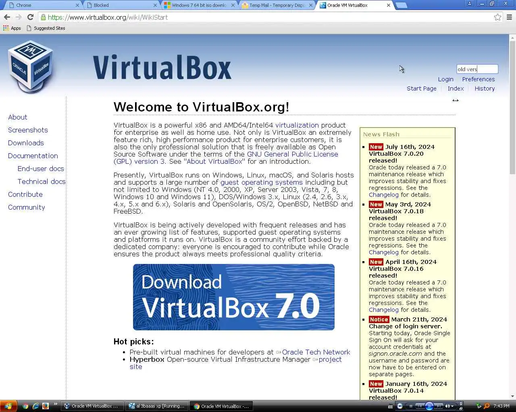
Task: Launch Firefox from the quick launch bar
Action: 46,406
